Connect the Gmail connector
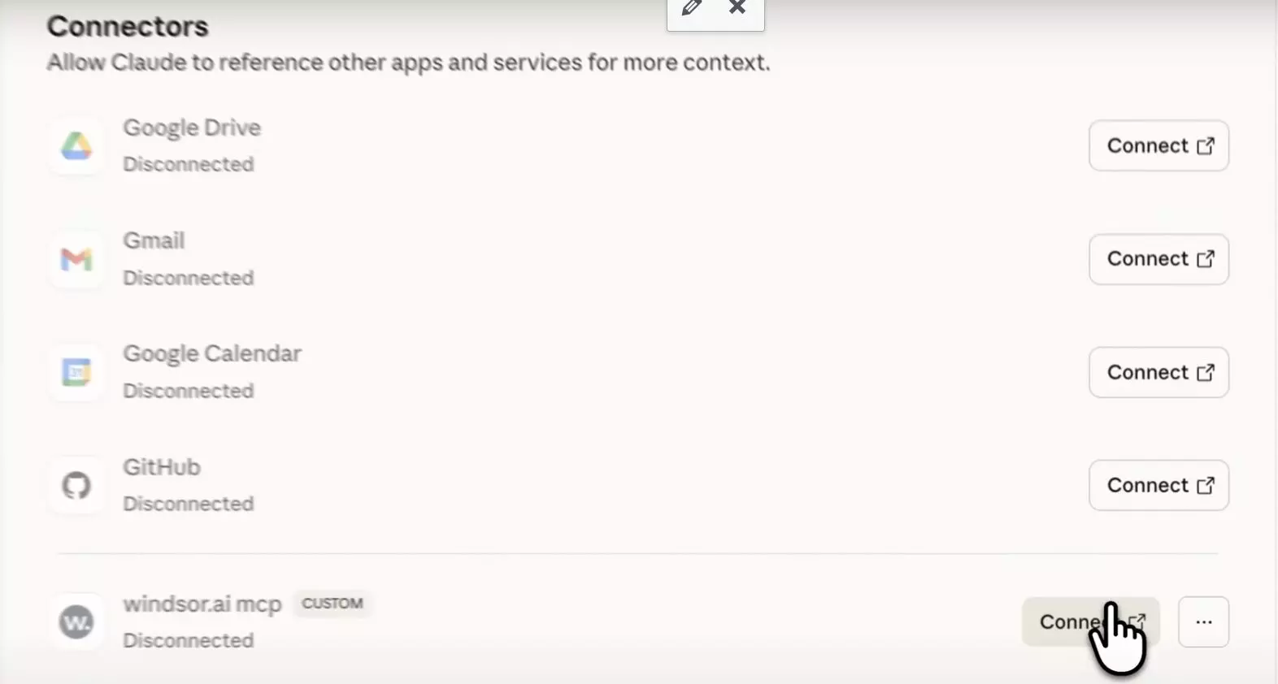The width and height of the screenshot is (1278, 684). tap(1158, 259)
